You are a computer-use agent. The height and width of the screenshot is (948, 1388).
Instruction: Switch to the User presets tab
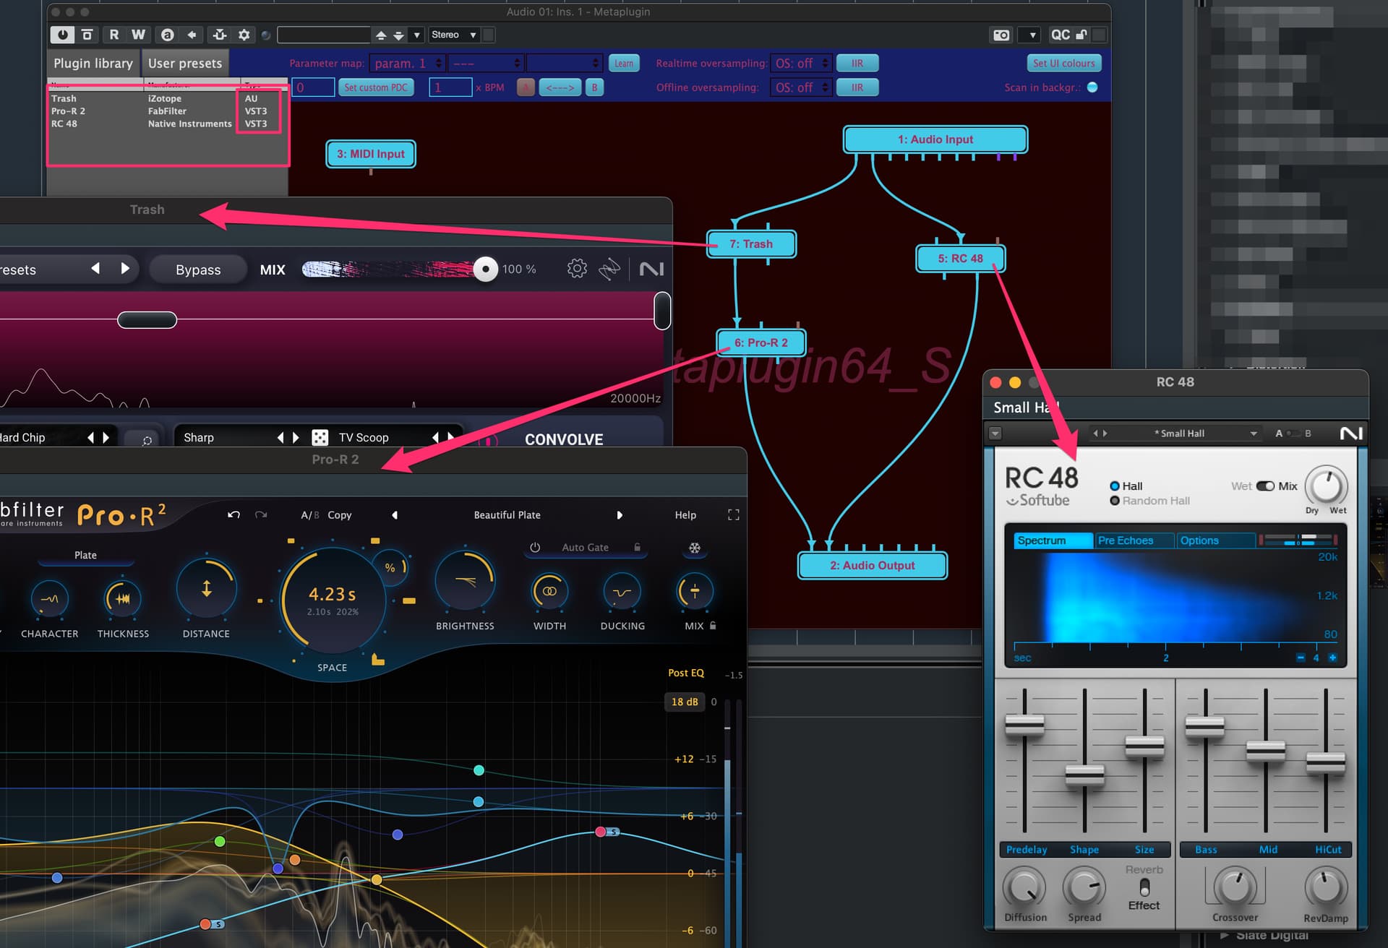point(185,64)
